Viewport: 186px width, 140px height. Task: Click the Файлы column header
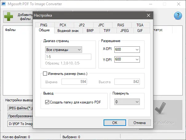coord(10,30)
